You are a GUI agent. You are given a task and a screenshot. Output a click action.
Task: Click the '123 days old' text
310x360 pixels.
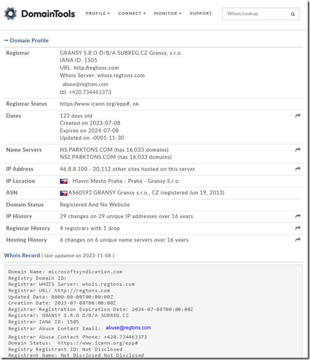coord(76,116)
